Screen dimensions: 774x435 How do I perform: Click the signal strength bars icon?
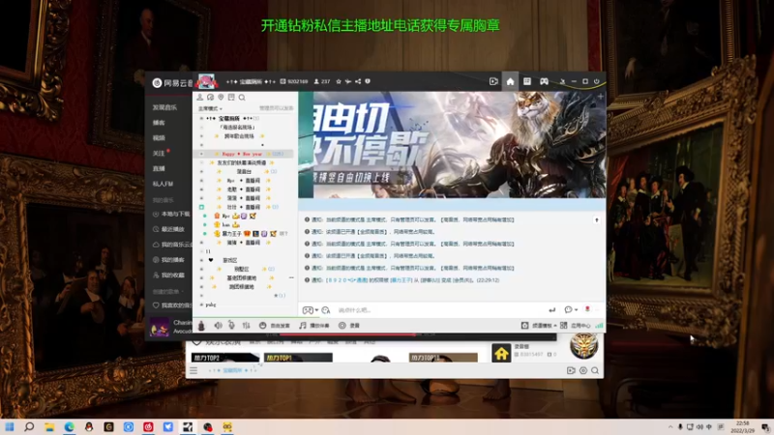coord(599,326)
